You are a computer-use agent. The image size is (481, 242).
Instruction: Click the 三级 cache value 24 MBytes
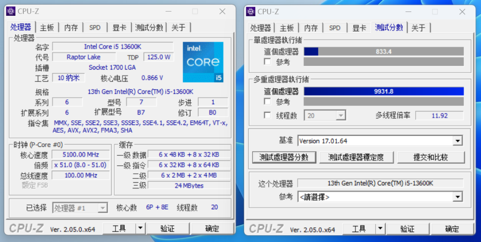coord(189,185)
